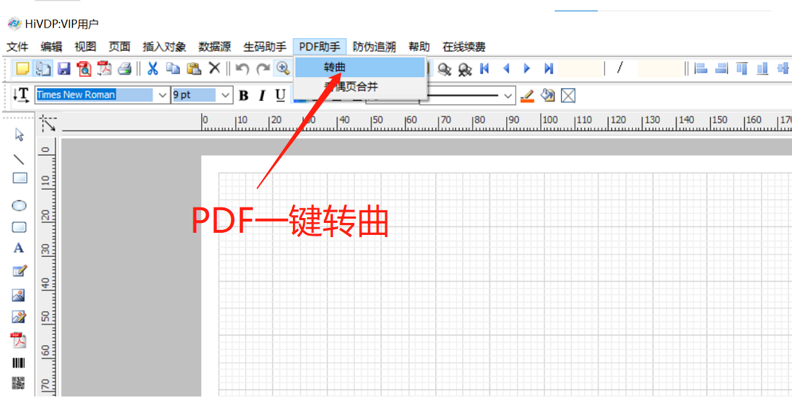Go to next record arrow
The height and width of the screenshot is (400, 792).
pyautogui.click(x=527, y=68)
